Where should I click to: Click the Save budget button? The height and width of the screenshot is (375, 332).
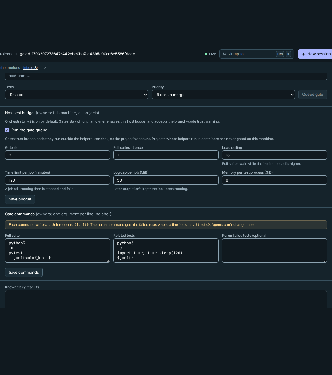point(20,199)
